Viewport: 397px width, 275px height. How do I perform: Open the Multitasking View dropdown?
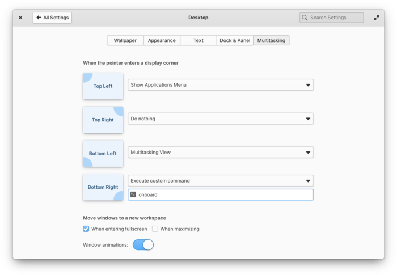coord(220,152)
